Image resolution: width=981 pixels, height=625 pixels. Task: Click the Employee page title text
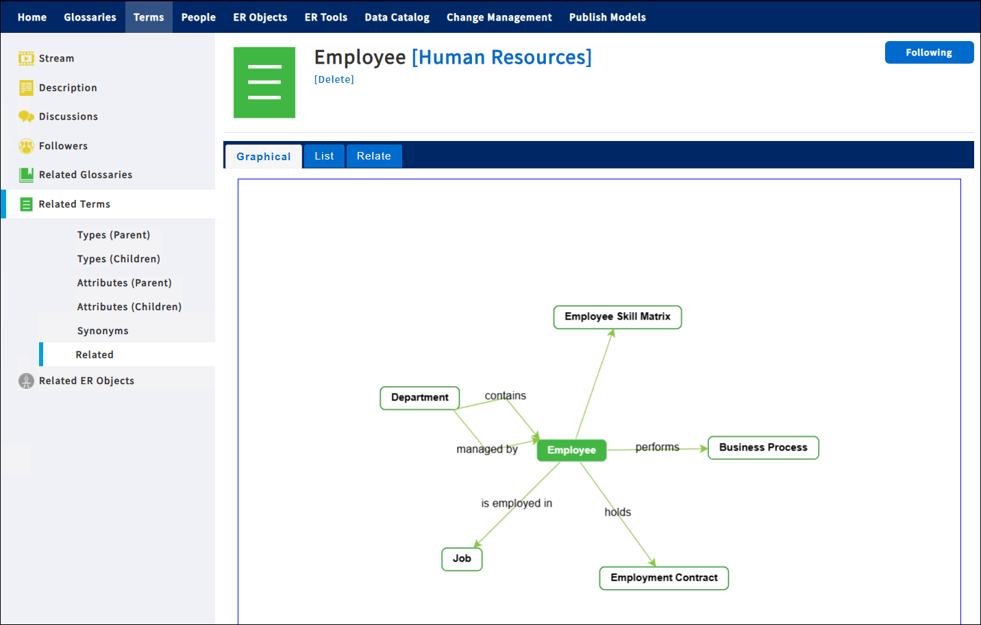coord(360,58)
